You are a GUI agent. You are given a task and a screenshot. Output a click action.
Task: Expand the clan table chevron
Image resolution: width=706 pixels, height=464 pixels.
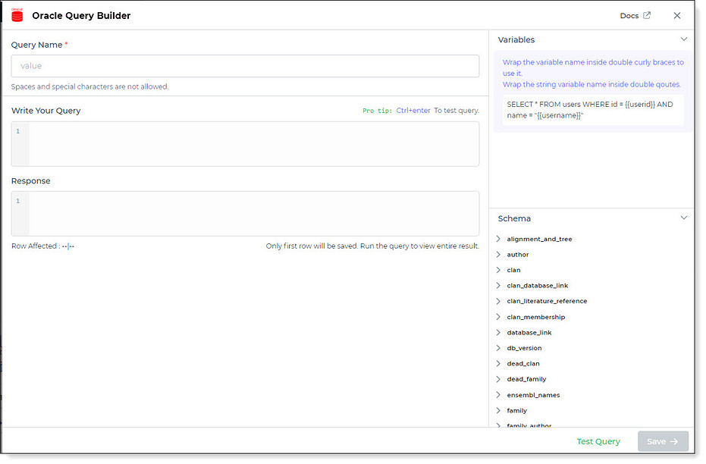pos(498,270)
